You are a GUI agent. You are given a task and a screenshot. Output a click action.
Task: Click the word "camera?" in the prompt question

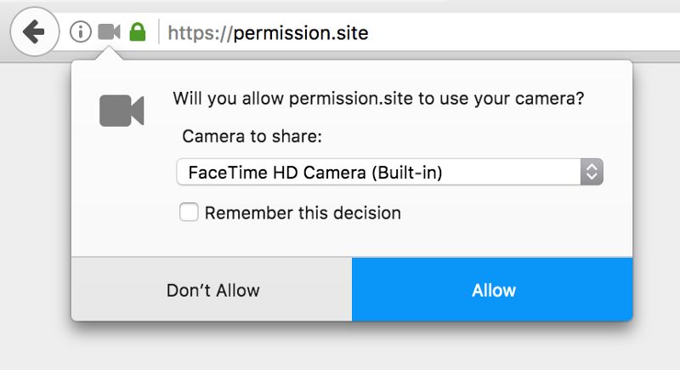553,98
